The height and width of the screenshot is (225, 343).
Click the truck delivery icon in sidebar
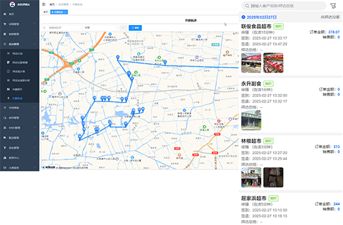coord(5,137)
